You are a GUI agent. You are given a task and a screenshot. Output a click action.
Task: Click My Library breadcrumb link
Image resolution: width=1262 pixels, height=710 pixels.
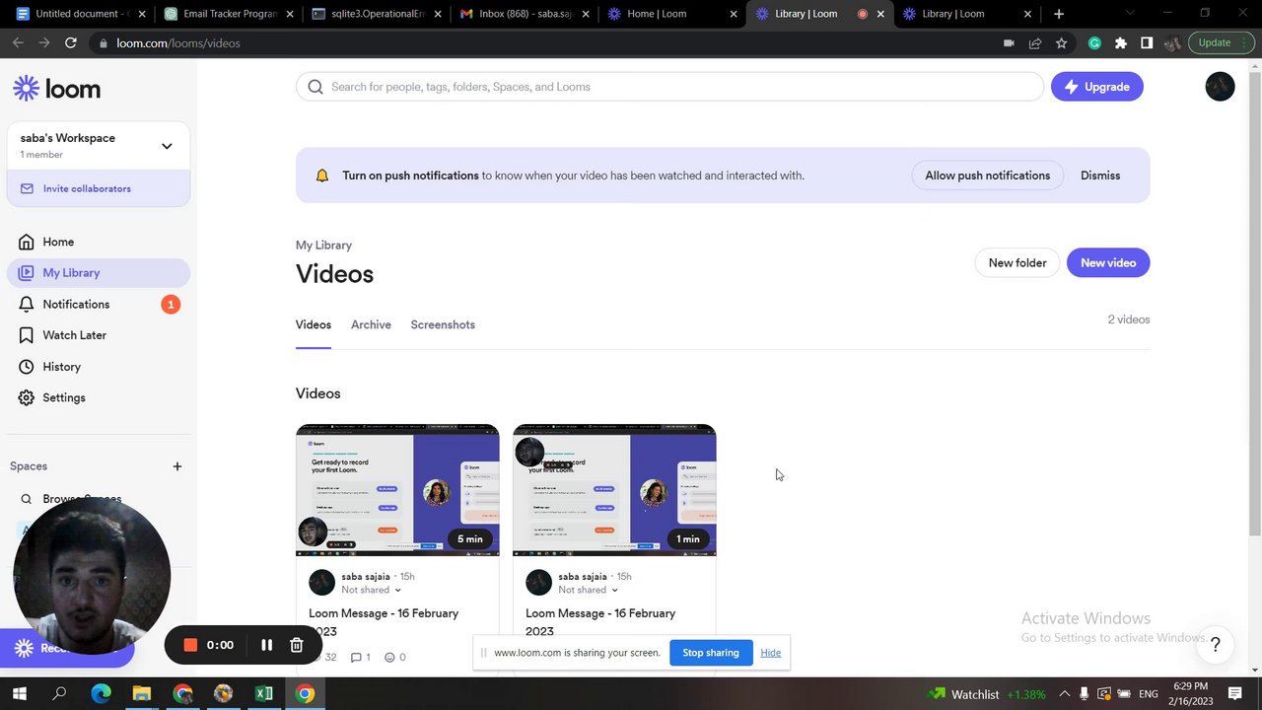[323, 246]
